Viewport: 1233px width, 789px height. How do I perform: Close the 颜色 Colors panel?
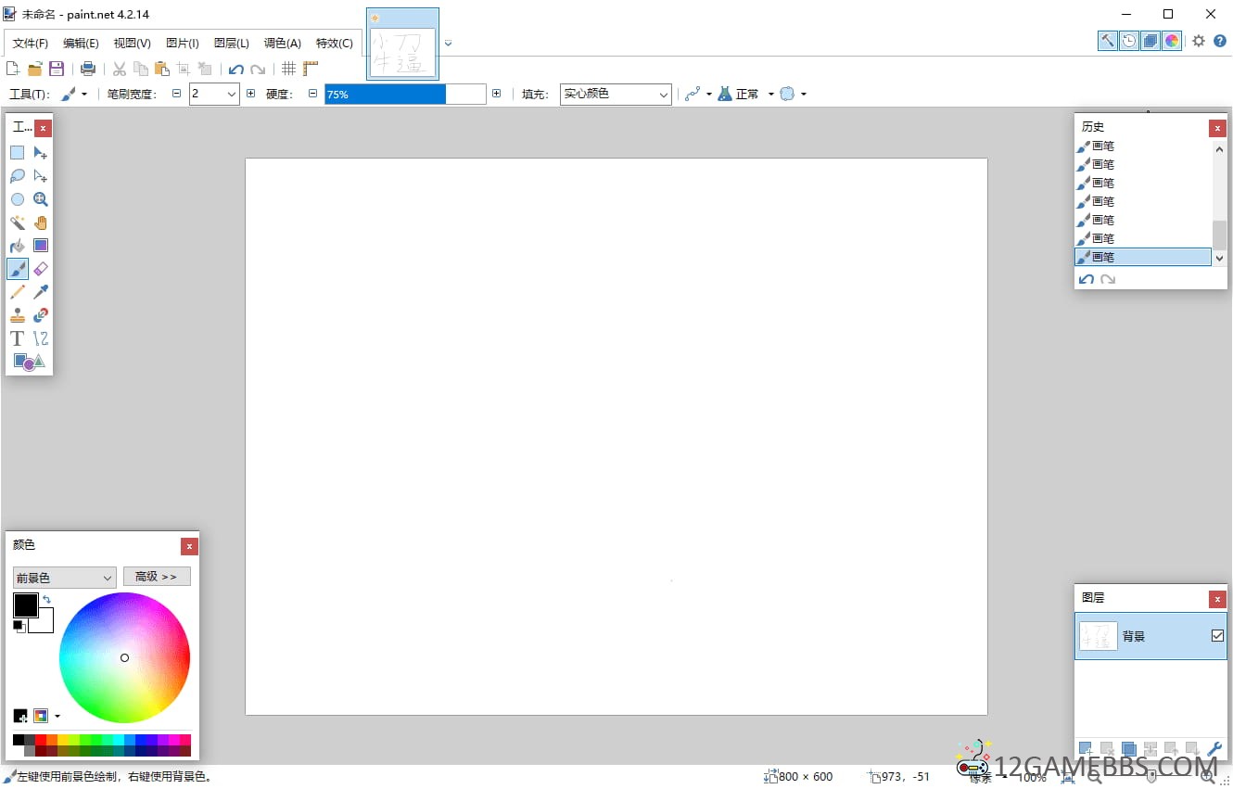tap(189, 546)
